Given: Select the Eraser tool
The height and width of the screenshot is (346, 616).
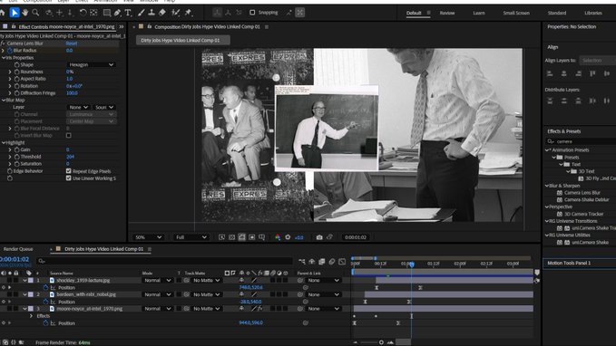Looking at the screenshot, I should click(161, 13).
